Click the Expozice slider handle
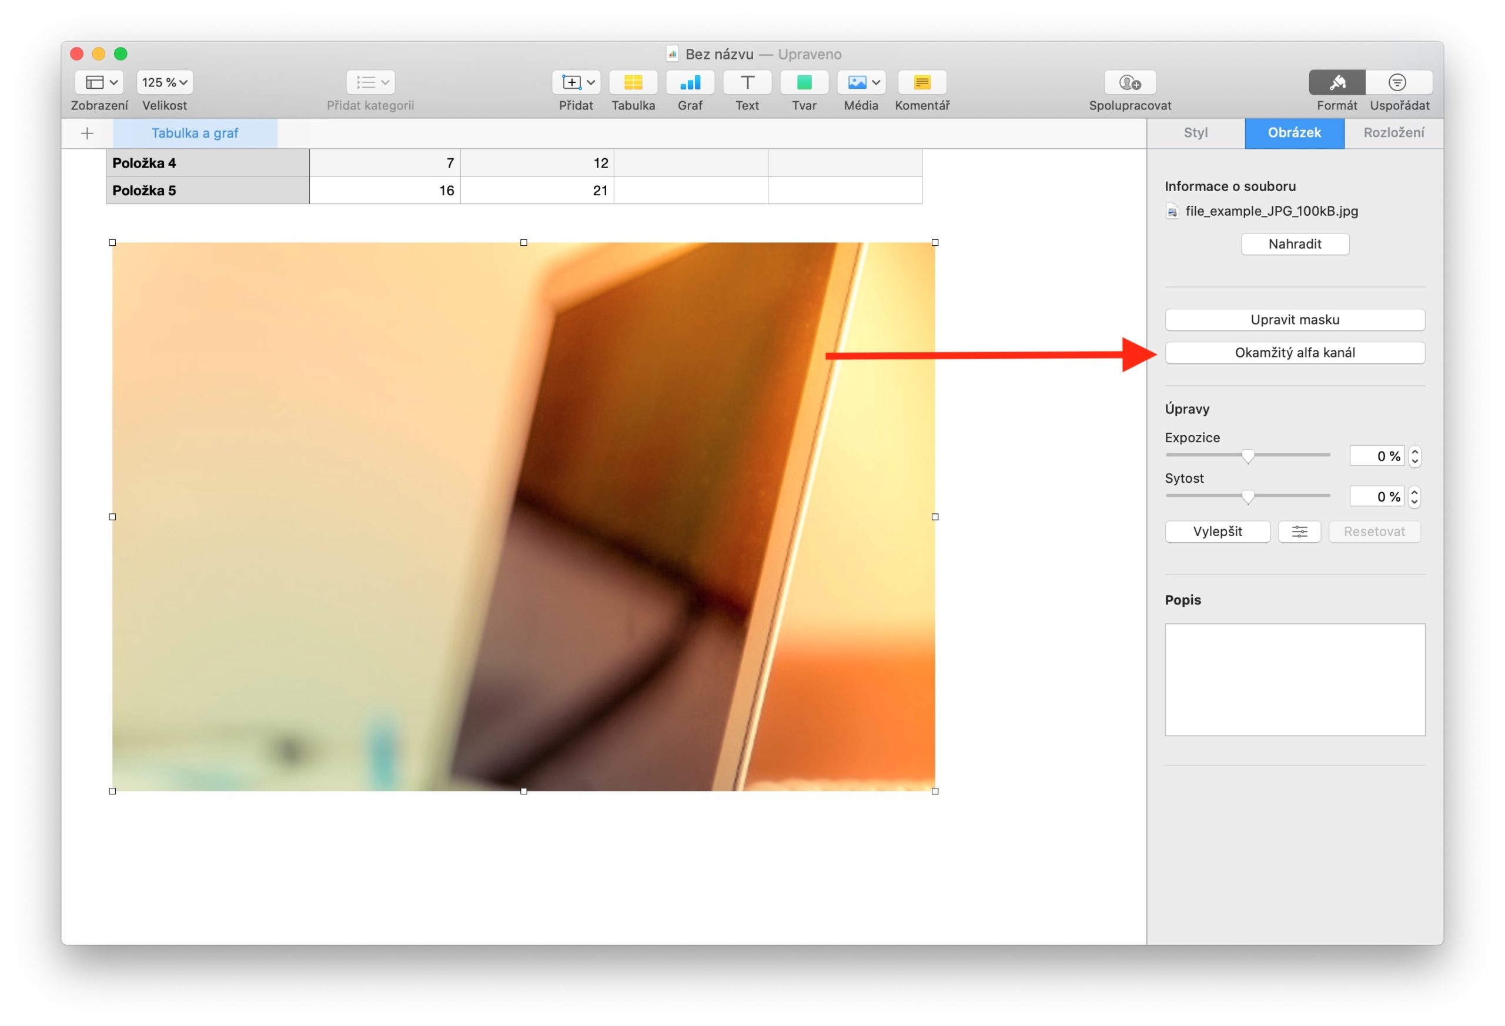 point(1248,457)
